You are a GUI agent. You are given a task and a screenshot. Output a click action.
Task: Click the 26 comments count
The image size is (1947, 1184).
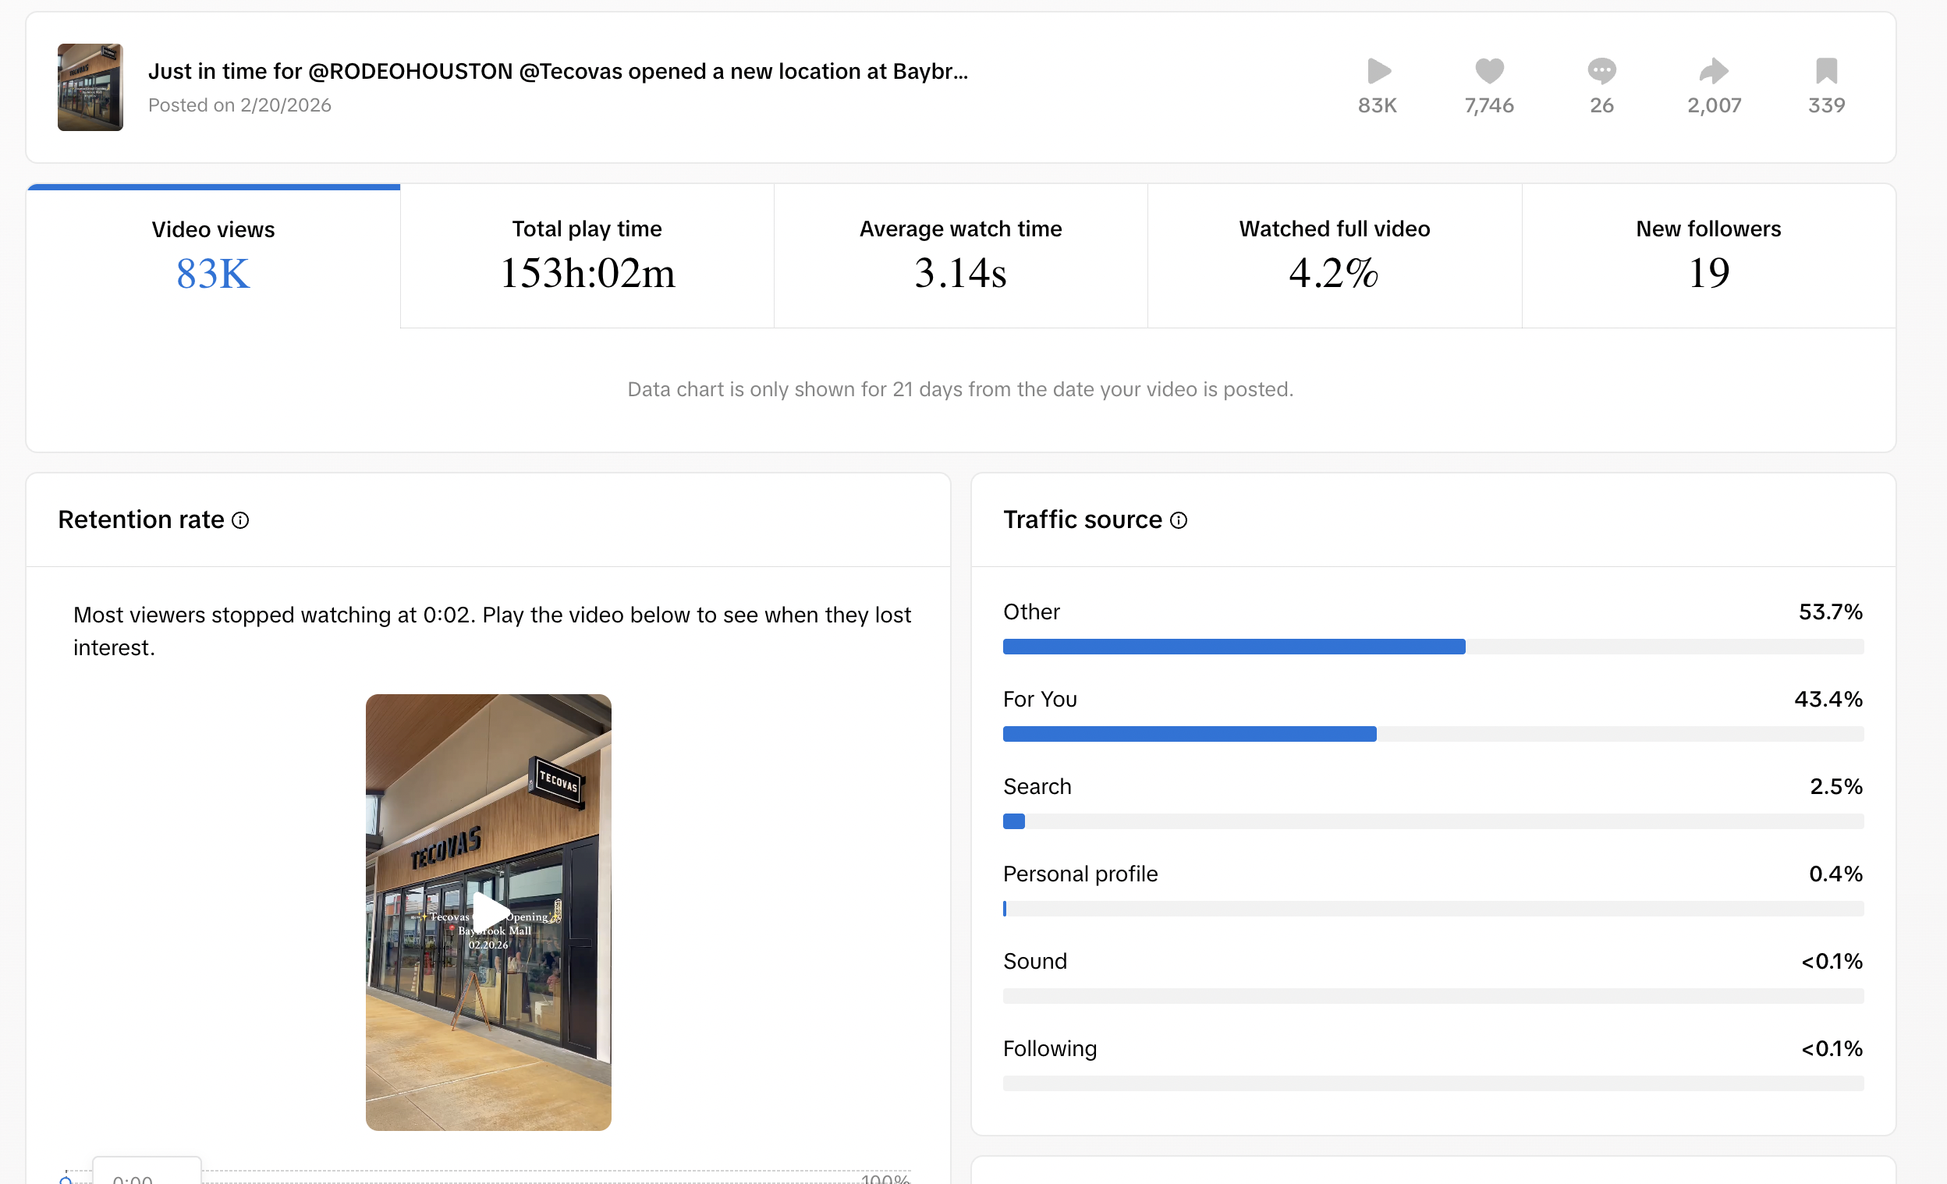click(x=1601, y=105)
